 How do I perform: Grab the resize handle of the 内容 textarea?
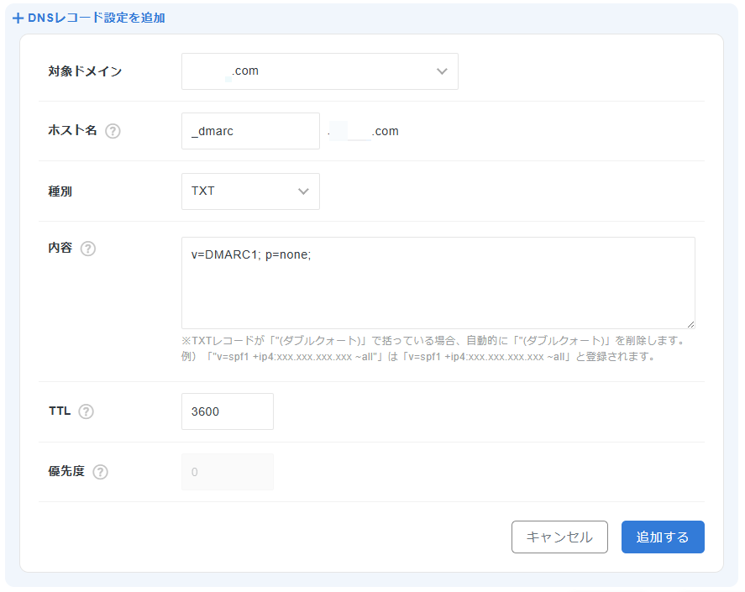coord(690,323)
